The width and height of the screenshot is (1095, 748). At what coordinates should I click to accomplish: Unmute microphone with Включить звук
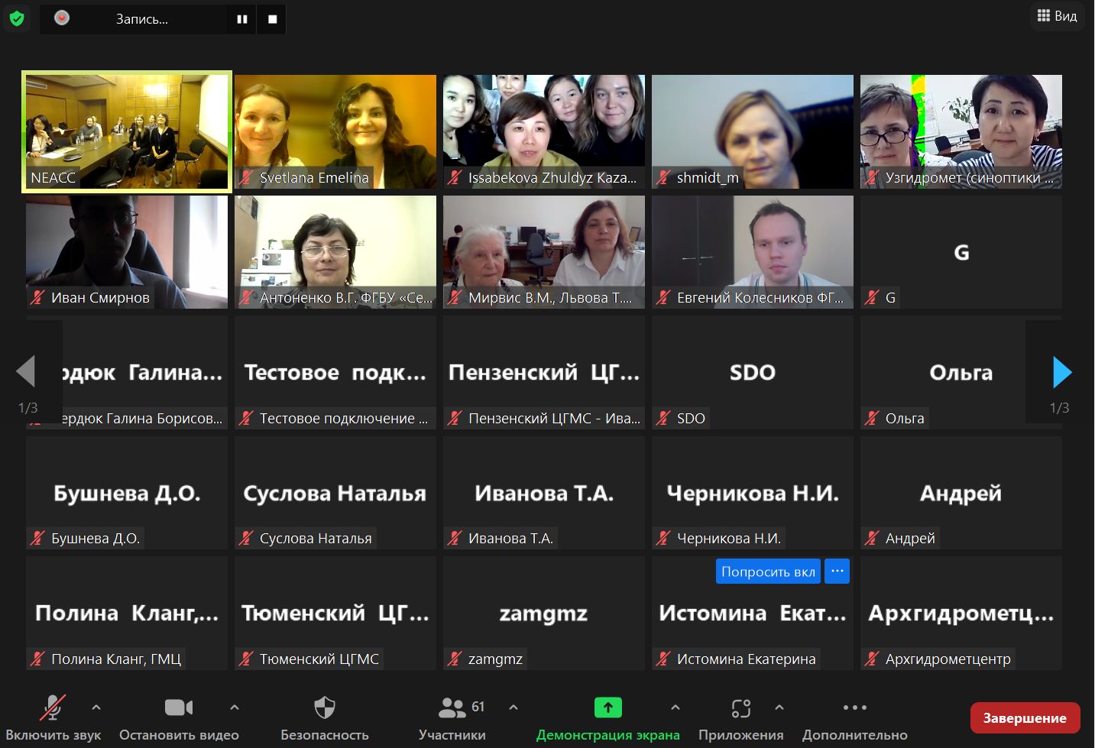coord(53,718)
